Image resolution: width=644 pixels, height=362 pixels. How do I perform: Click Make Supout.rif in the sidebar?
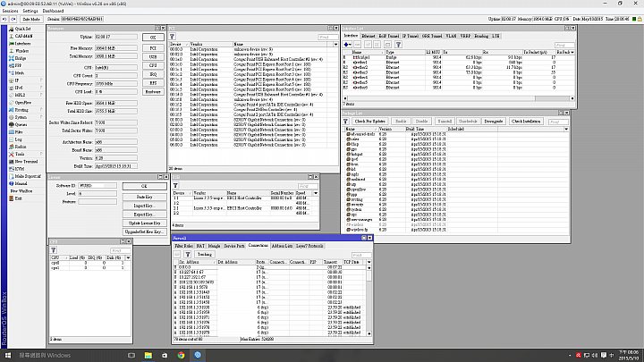(28, 176)
